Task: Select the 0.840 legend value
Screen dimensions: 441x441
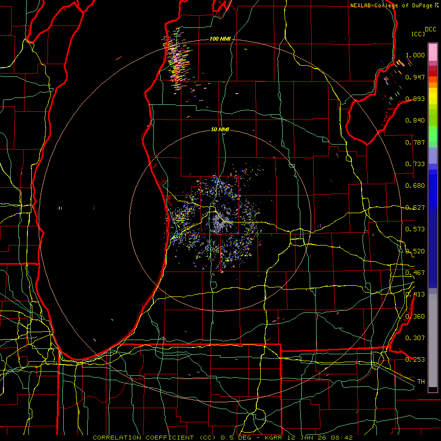Action: coord(415,121)
